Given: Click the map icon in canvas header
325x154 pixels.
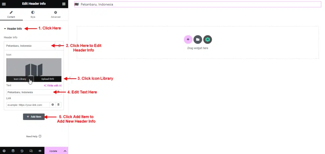Looking at the screenshot, I should [76, 4].
